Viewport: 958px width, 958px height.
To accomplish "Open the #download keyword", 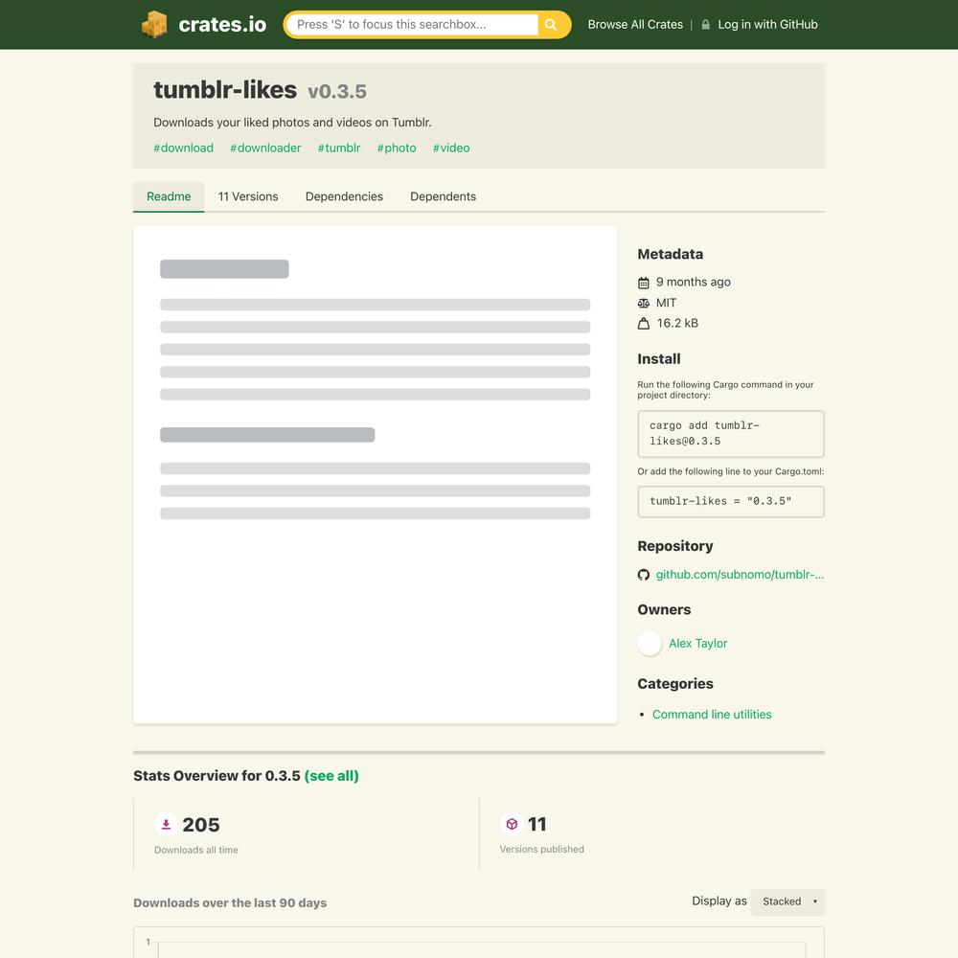I will 183,148.
